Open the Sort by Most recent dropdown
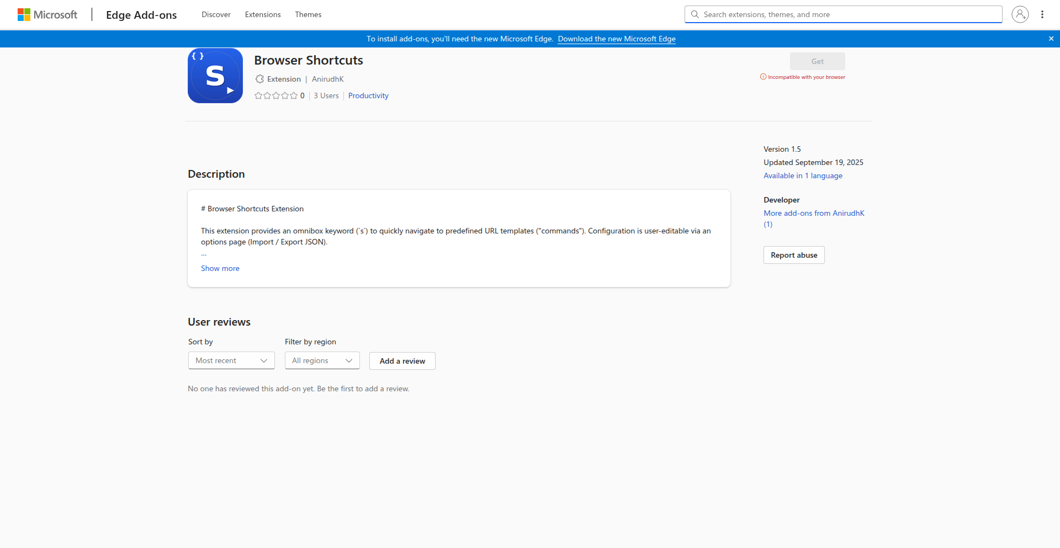Viewport: 1060px width, 548px height. [x=231, y=361]
